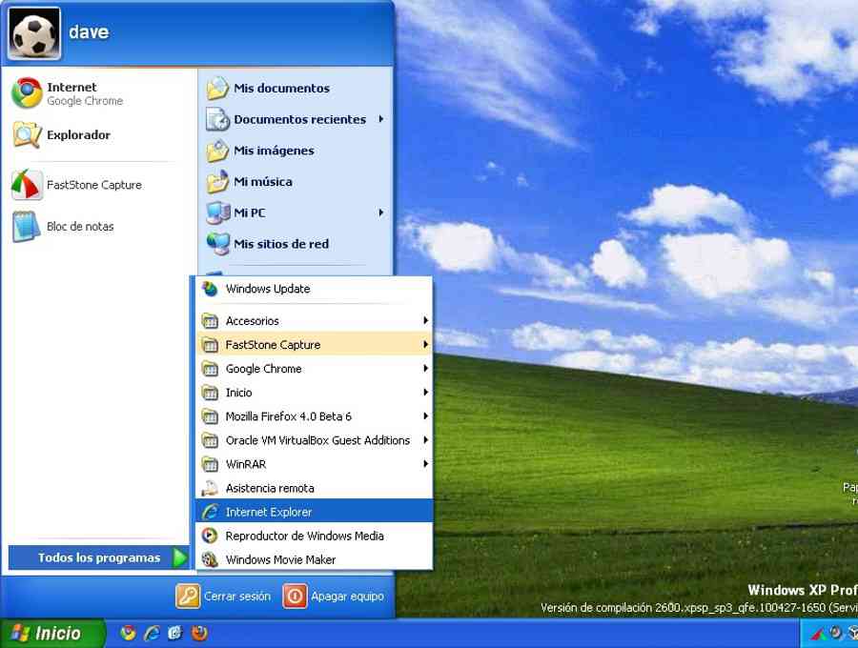Click the dave user name
858x648 pixels.
pos(89,32)
